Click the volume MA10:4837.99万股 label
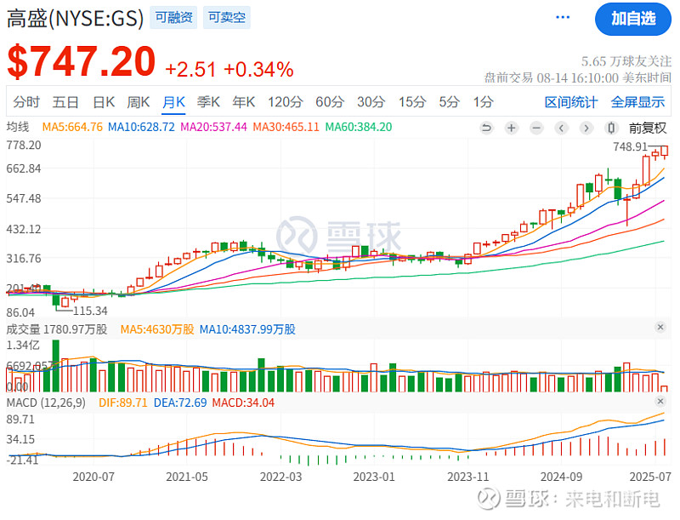Screen dimensions: 680x520 247,329
